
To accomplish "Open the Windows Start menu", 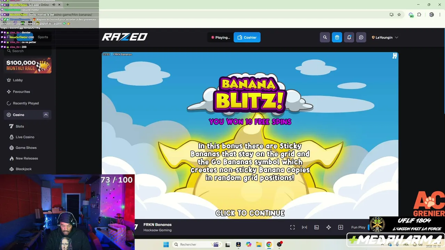I will pyautogui.click(x=166, y=244).
